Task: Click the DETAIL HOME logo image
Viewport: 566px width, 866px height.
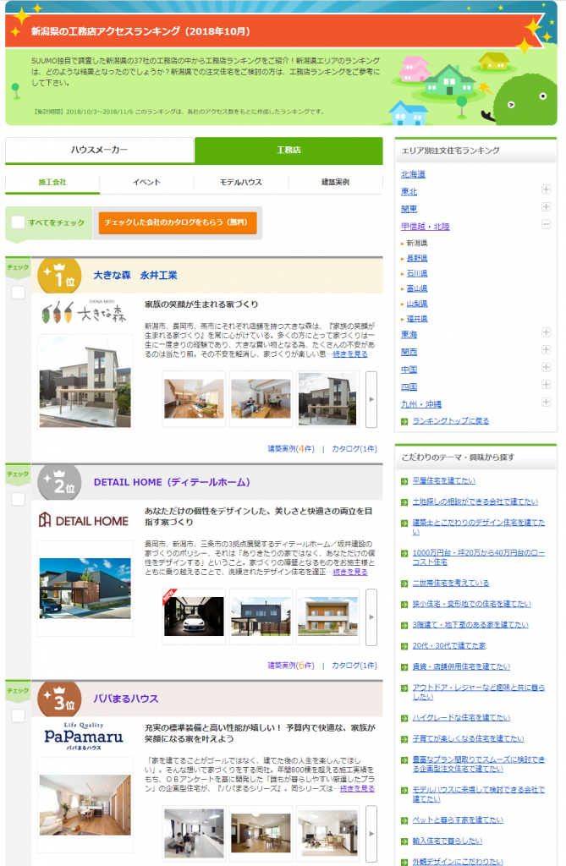Action: click(x=85, y=521)
